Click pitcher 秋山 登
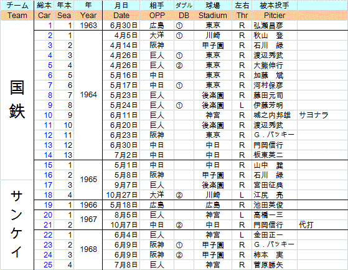The image size is (348, 270). pos(268,36)
